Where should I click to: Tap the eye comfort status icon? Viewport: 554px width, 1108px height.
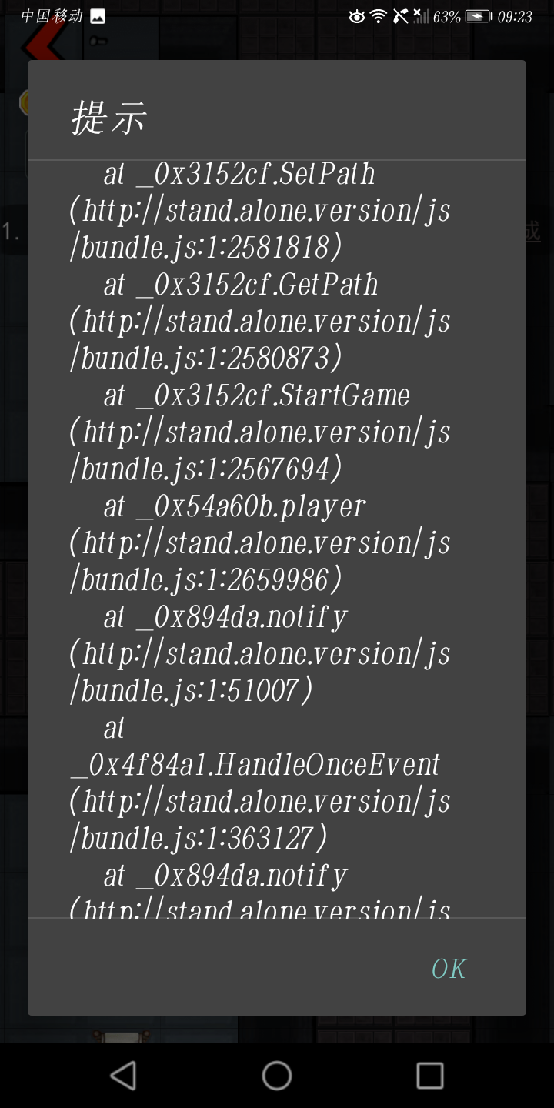tap(356, 16)
